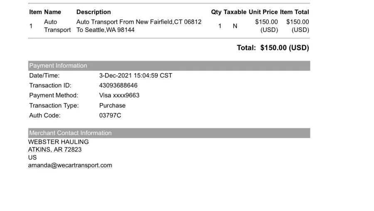This screenshot has width=374, height=211.
Task: Open the ATKINS, AR 72823 address link
Action: click(x=55, y=150)
